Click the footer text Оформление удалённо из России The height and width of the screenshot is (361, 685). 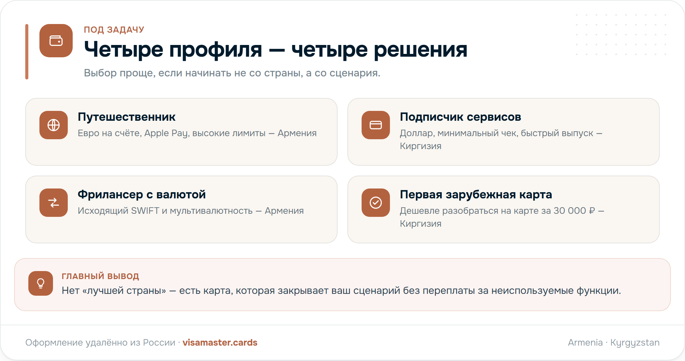pos(100,343)
